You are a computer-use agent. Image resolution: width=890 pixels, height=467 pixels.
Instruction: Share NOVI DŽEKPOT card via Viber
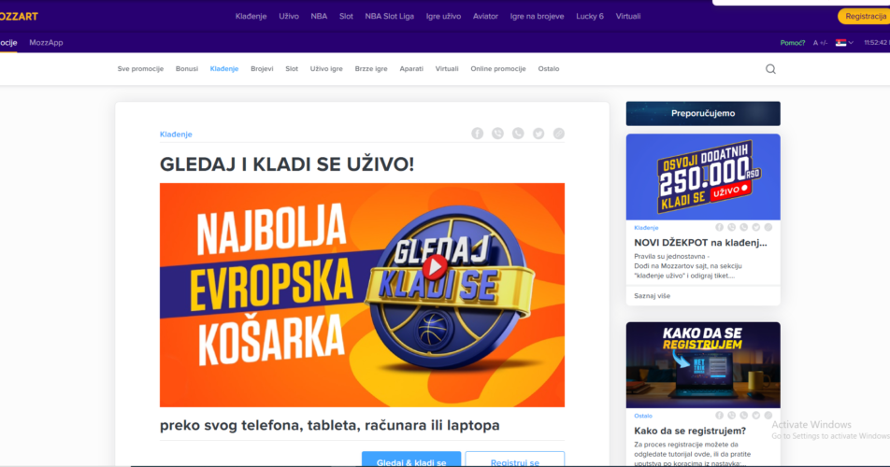coord(732,227)
